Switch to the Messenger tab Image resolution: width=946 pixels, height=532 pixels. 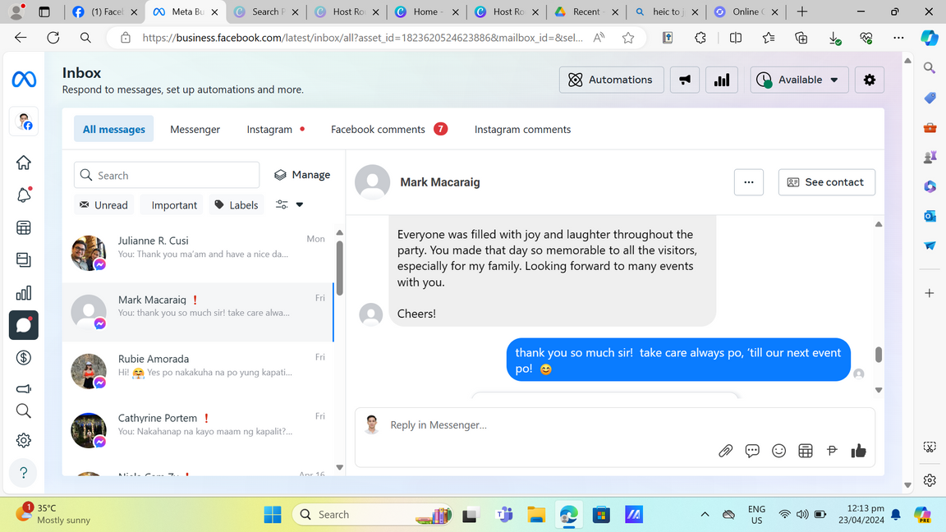[195, 130]
